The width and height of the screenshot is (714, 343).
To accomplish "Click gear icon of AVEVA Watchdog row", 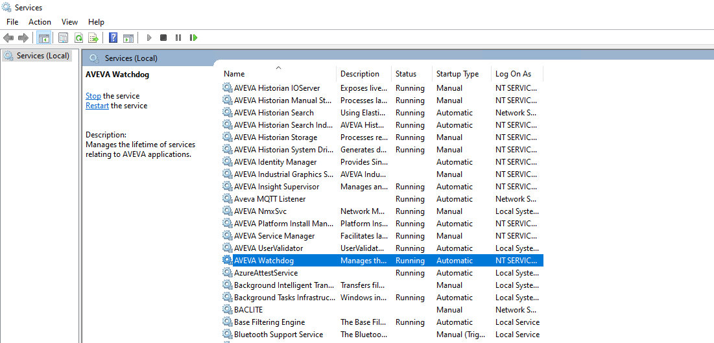I will pos(227,260).
